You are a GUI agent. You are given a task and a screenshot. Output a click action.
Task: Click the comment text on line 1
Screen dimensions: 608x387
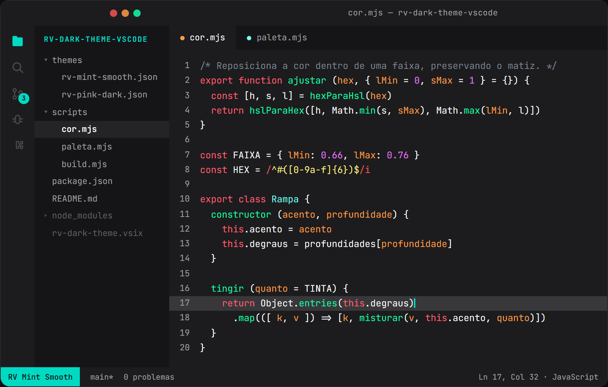point(378,66)
